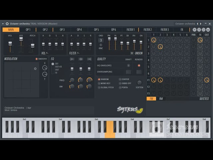The width and height of the screenshot is (213, 160).
Task: Switch to the MAIN tab
Action: (11, 30)
